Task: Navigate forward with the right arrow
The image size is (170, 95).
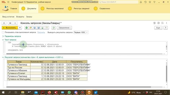Action: pyautogui.click(x=15, y=23)
